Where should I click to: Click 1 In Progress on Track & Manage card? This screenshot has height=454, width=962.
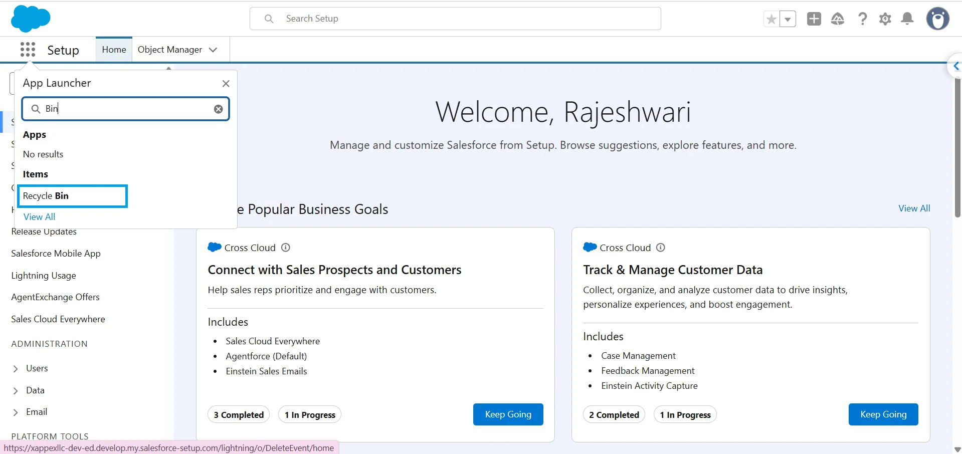coord(685,415)
